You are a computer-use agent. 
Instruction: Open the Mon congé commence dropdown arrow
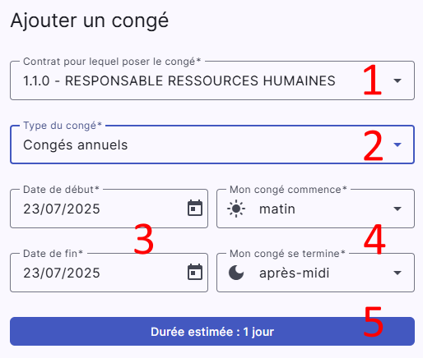(x=397, y=209)
